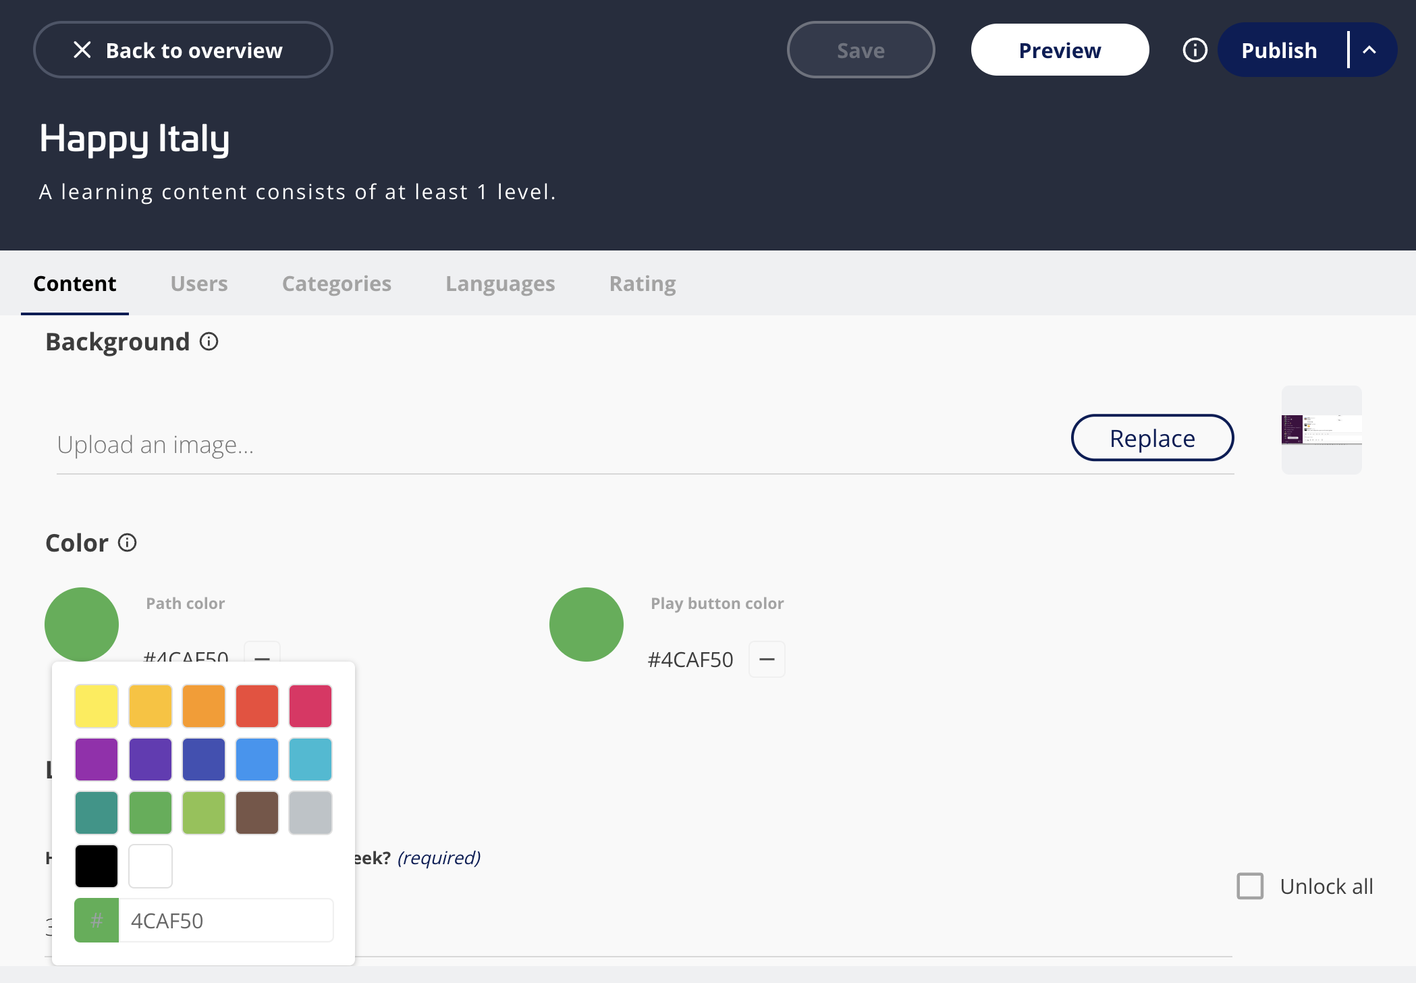Click the Path color green circle
The image size is (1416, 983).
(82, 624)
